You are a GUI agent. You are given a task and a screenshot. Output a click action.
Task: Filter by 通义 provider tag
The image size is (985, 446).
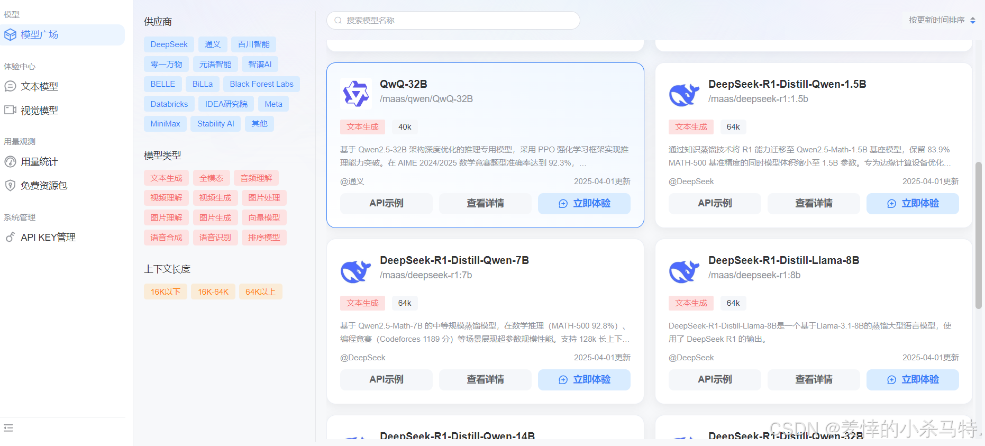tap(213, 44)
